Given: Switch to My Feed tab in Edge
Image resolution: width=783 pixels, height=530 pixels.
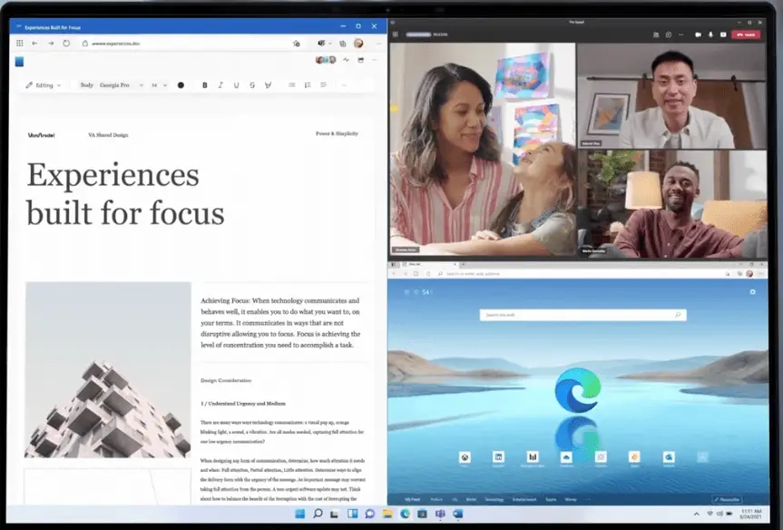Looking at the screenshot, I should [413, 499].
